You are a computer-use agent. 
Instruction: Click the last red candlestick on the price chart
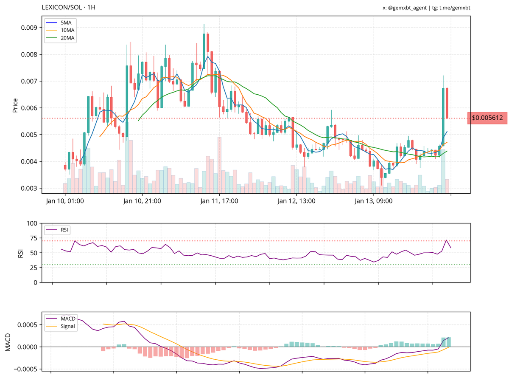point(447,103)
